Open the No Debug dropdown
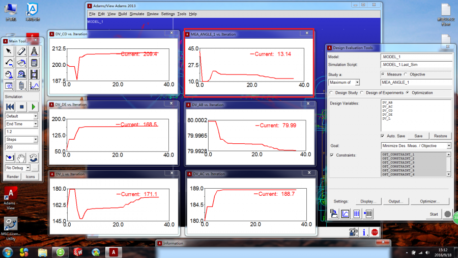This screenshot has width=458, height=258. [18, 168]
